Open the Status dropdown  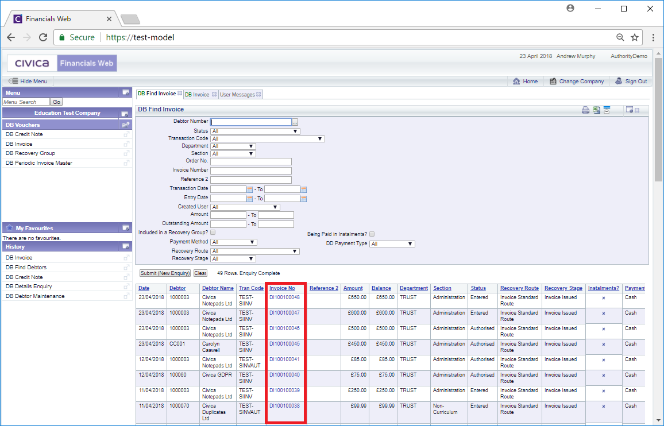coord(256,131)
